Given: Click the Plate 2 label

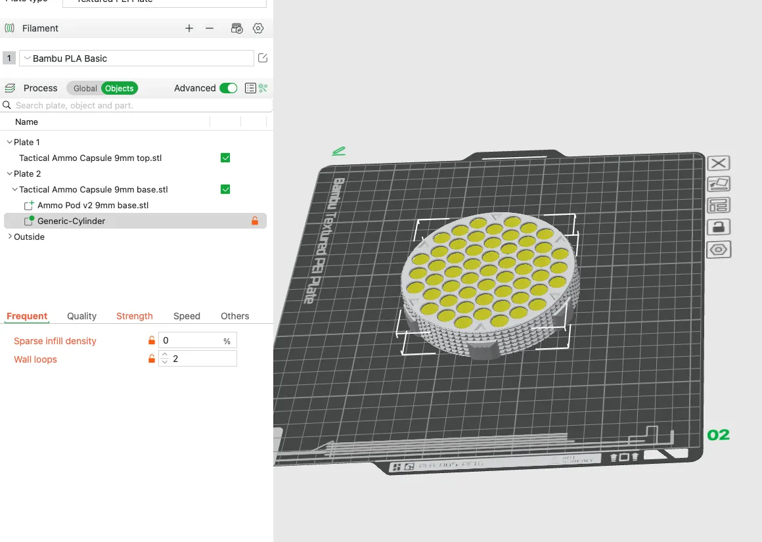Looking at the screenshot, I should point(27,173).
